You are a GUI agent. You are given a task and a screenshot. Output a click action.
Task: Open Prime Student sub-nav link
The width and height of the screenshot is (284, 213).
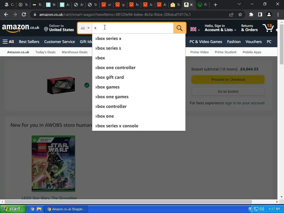[225, 52]
